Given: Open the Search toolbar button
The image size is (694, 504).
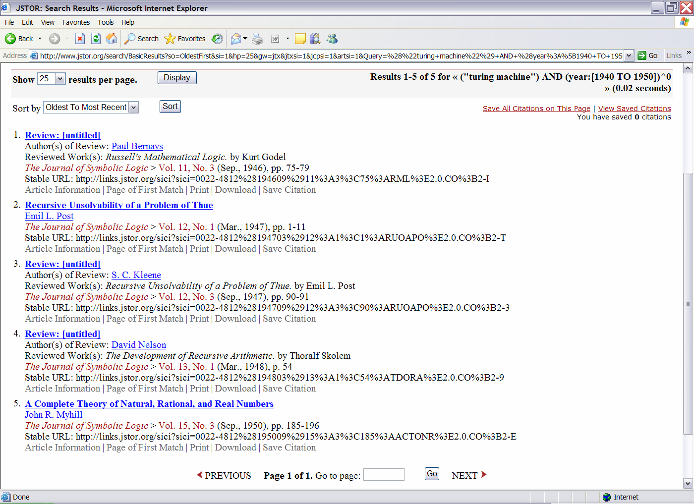Looking at the screenshot, I should coord(142,39).
